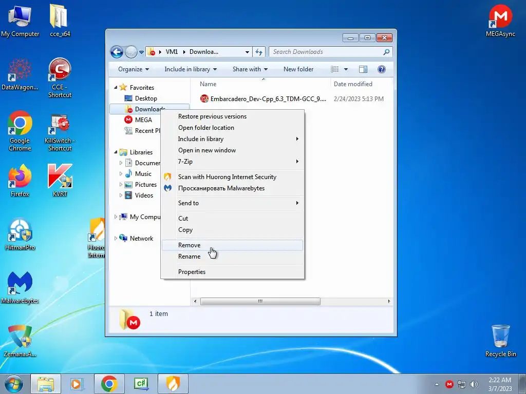Image resolution: width=526 pixels, height=394 pixels.
Task: Launch Google Chrome from desktop
Action: (20, 131)
